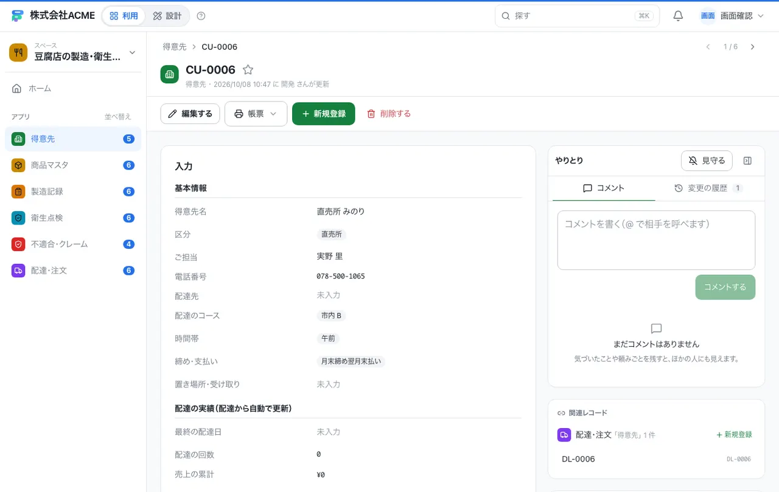This screenshot has width=779, height=492.
Task: Click 編集する button
Action: click(190, 114)
